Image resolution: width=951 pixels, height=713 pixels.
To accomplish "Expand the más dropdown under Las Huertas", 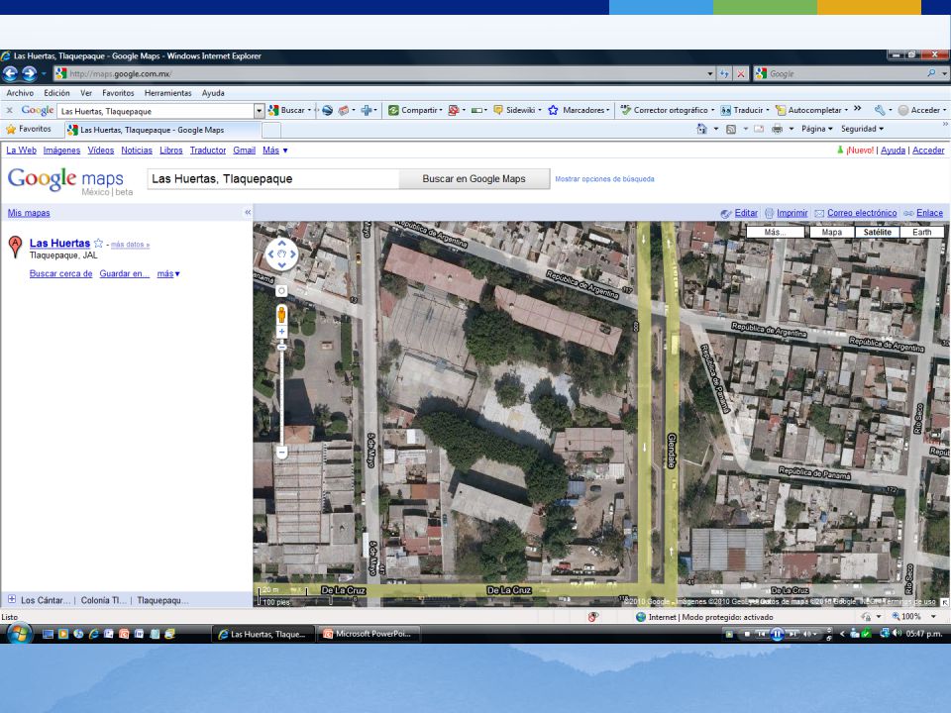I will coord(168,274).
